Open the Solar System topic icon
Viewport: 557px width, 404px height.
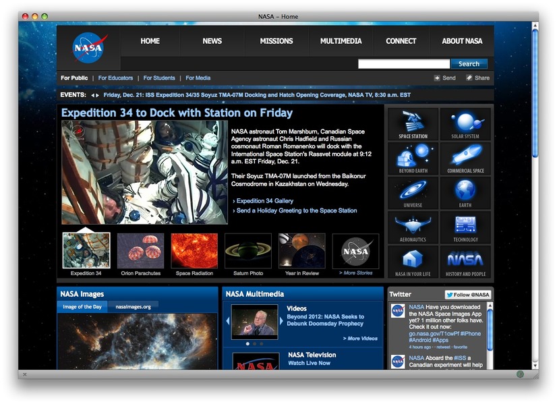pyautogui.click(x=465, y=124)
